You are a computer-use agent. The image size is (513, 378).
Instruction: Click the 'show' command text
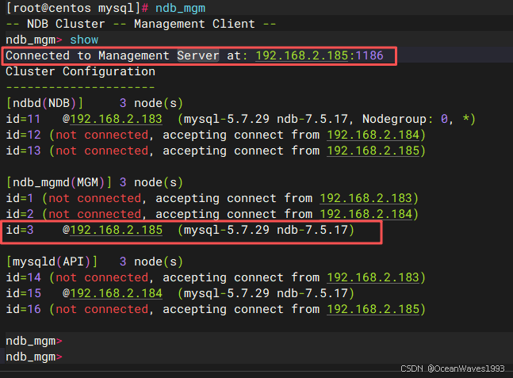pos(84,40)
